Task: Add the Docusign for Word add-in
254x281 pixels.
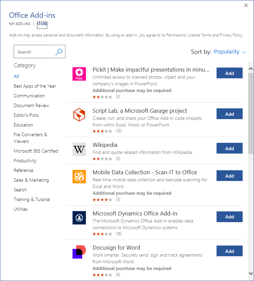Action: pos(230,251)
